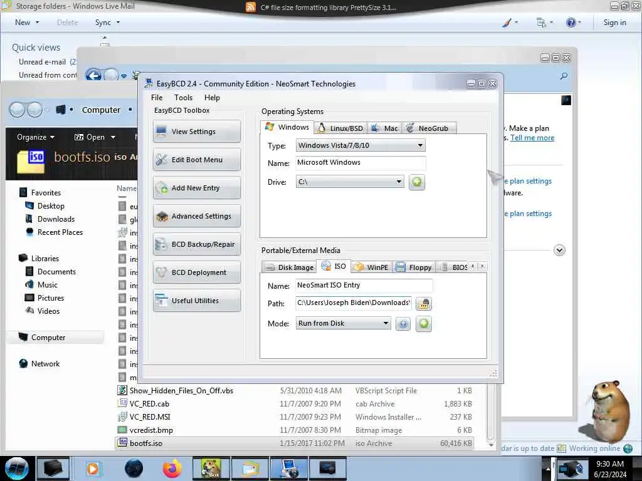Click the round expand chevron in power options
This screenshot has width=642, height=481.
[x=559, y=250]
